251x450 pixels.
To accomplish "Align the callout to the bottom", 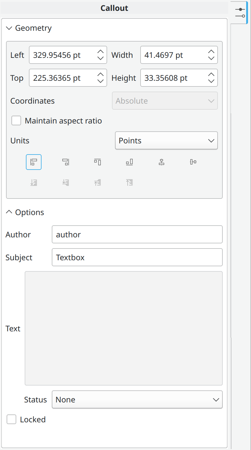I will coord(129,162).
